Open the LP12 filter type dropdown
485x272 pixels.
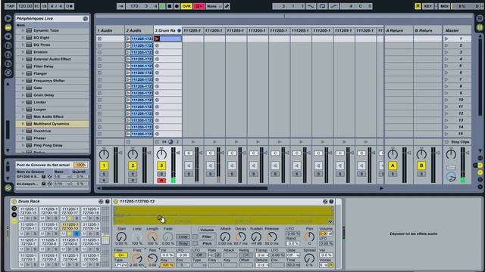tap(121, 265)
